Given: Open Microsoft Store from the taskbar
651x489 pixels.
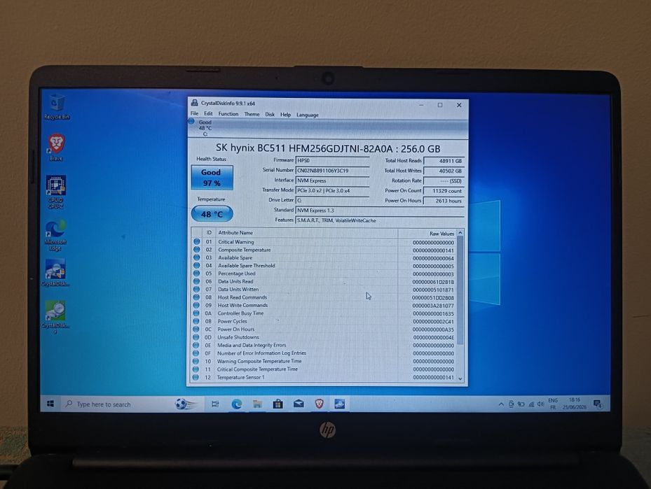Looking at the screenshot, I should pos(277,404).
